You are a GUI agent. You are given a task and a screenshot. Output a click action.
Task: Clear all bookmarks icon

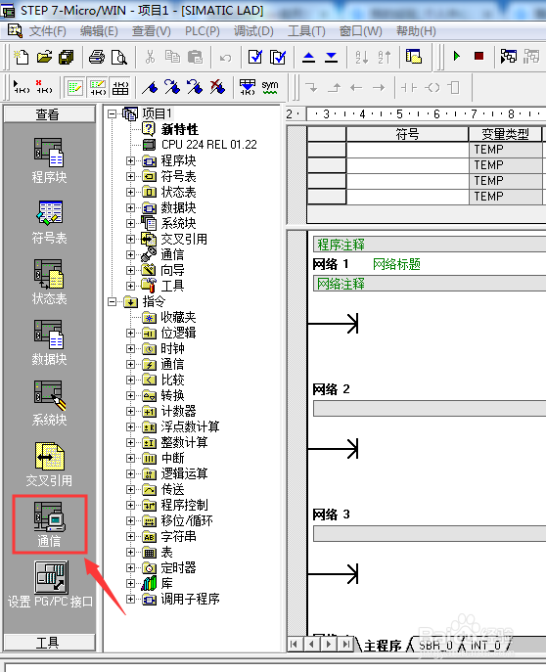pos(217,87)
